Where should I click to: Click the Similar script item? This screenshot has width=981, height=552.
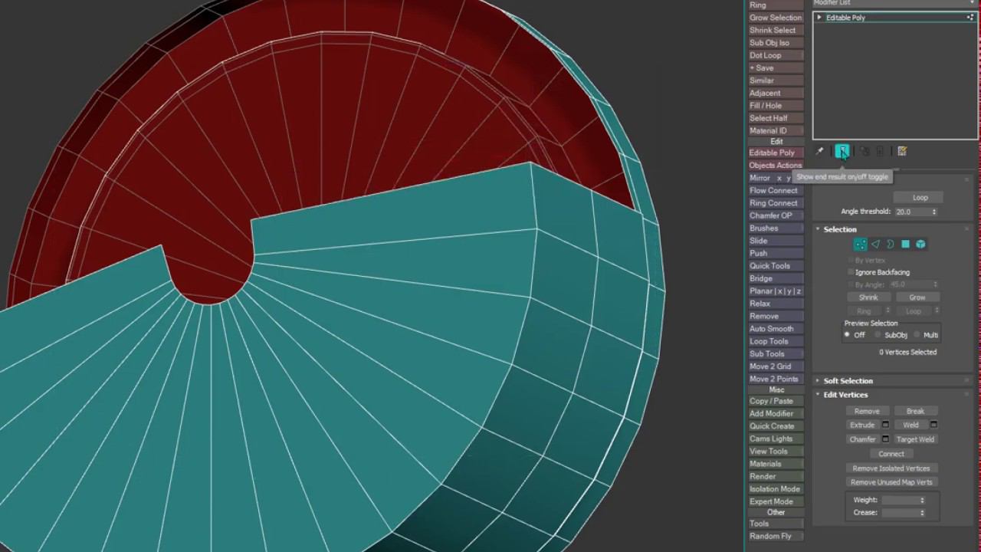[776, 80]
